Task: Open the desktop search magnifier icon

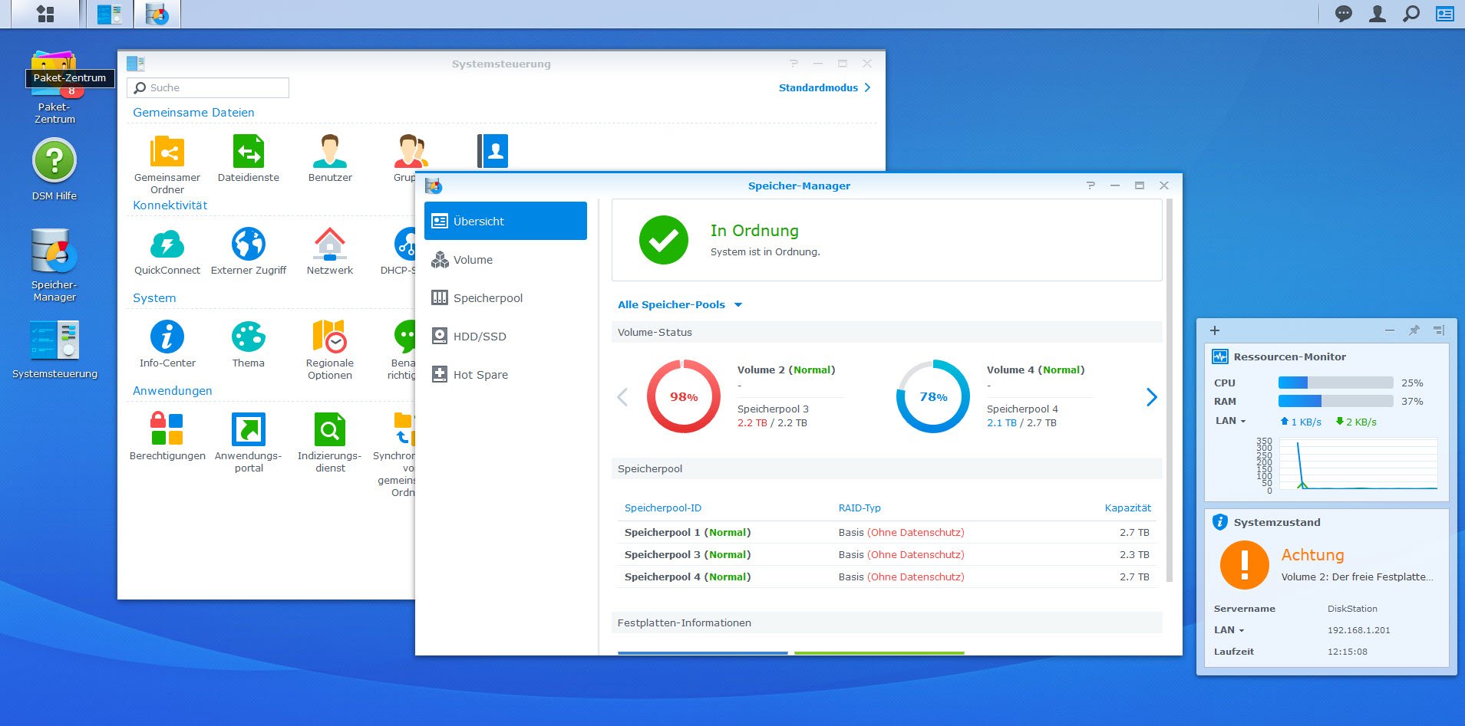Action: (x=1411, y=14)
